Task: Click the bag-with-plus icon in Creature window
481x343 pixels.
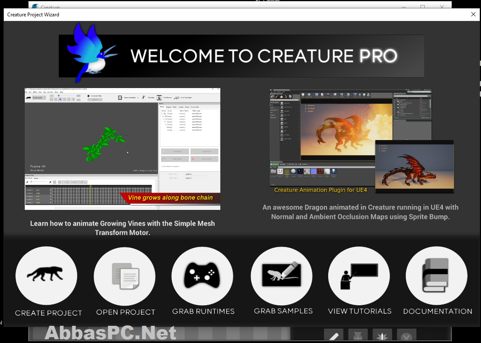Action: pos(358,335)
